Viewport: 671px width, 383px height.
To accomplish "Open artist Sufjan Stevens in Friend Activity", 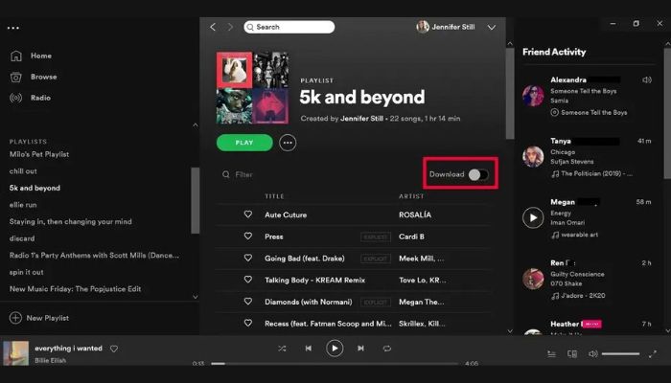I will [572, 162].
